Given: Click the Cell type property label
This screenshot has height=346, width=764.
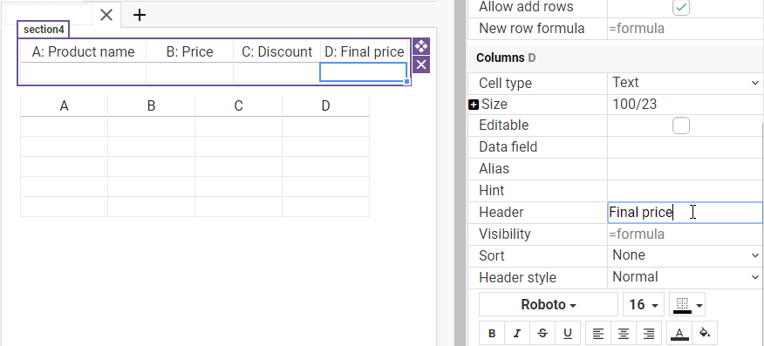Looking at the screenshot, I should (x=505, y=83).
